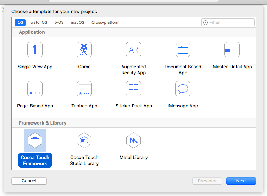This screenshot has height=196, width=267.
Task: Click the "Augmented Reality App" label
Action: (x=133, y=70)
